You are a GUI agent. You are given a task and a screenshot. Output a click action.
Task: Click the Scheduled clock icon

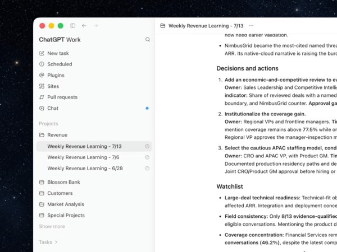click(42, 64)
